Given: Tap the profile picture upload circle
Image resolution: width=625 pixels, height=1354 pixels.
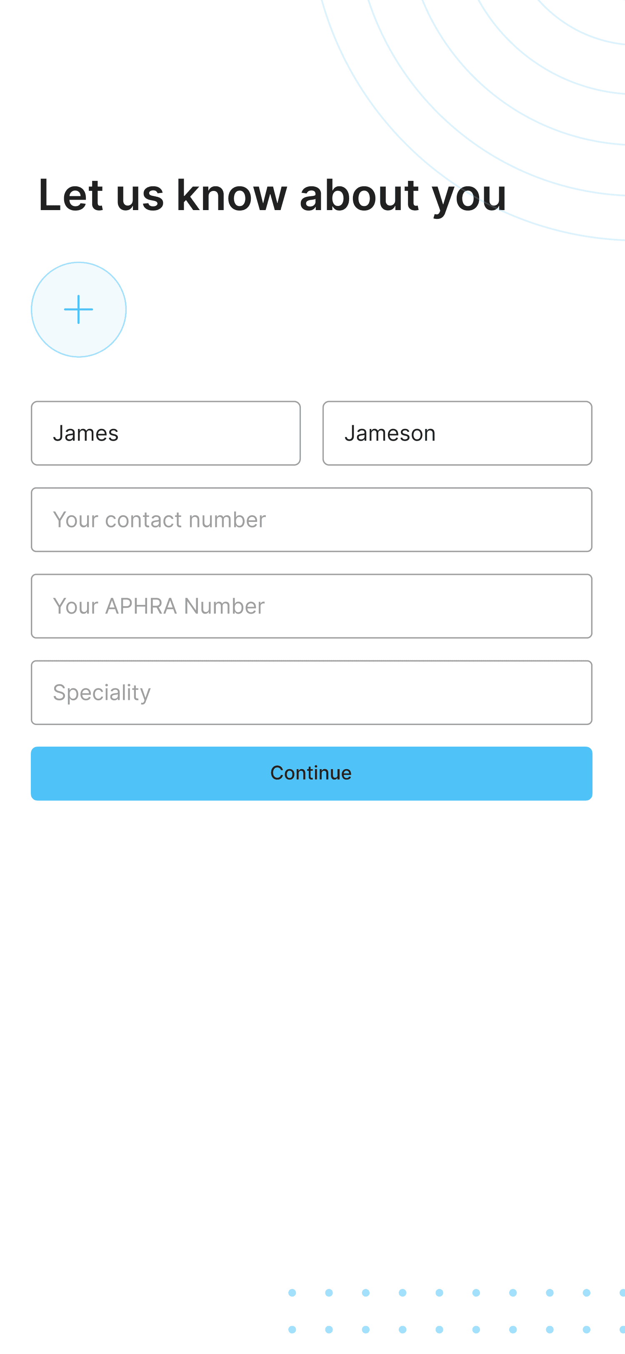Looking at the screenshot, I should tap(78, 309).
